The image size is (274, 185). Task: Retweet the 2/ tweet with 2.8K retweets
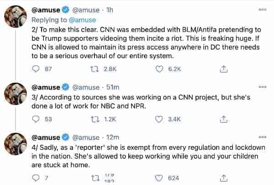pyautogui.click(x=95, y=69)
